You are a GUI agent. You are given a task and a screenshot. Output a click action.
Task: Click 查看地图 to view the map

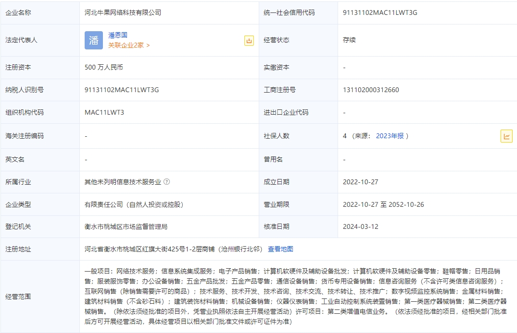click(280, 249)
